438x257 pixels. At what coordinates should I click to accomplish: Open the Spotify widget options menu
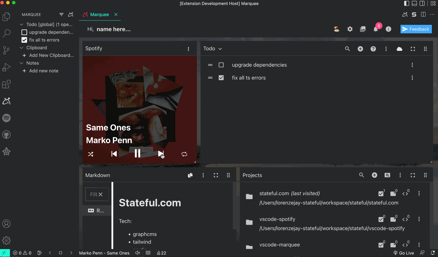tap(188, 49)
